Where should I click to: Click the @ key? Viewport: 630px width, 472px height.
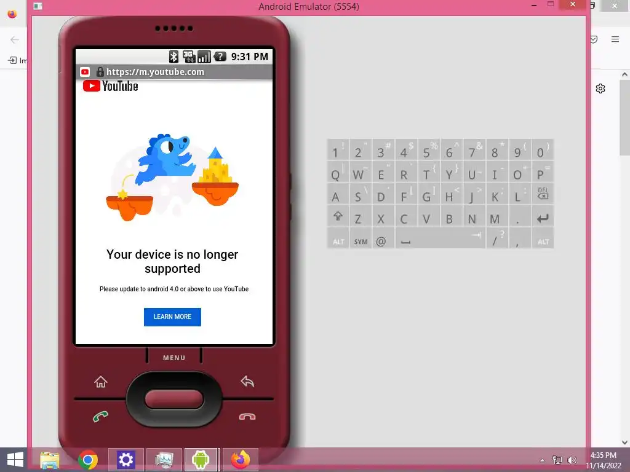coord(383,239)
